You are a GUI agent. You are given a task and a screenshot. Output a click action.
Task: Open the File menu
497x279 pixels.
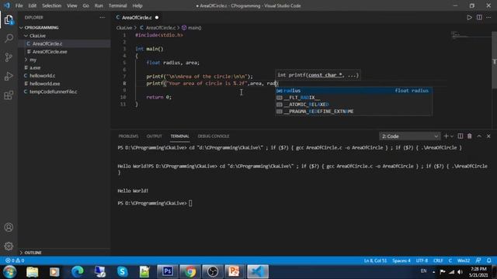(19, 5)
